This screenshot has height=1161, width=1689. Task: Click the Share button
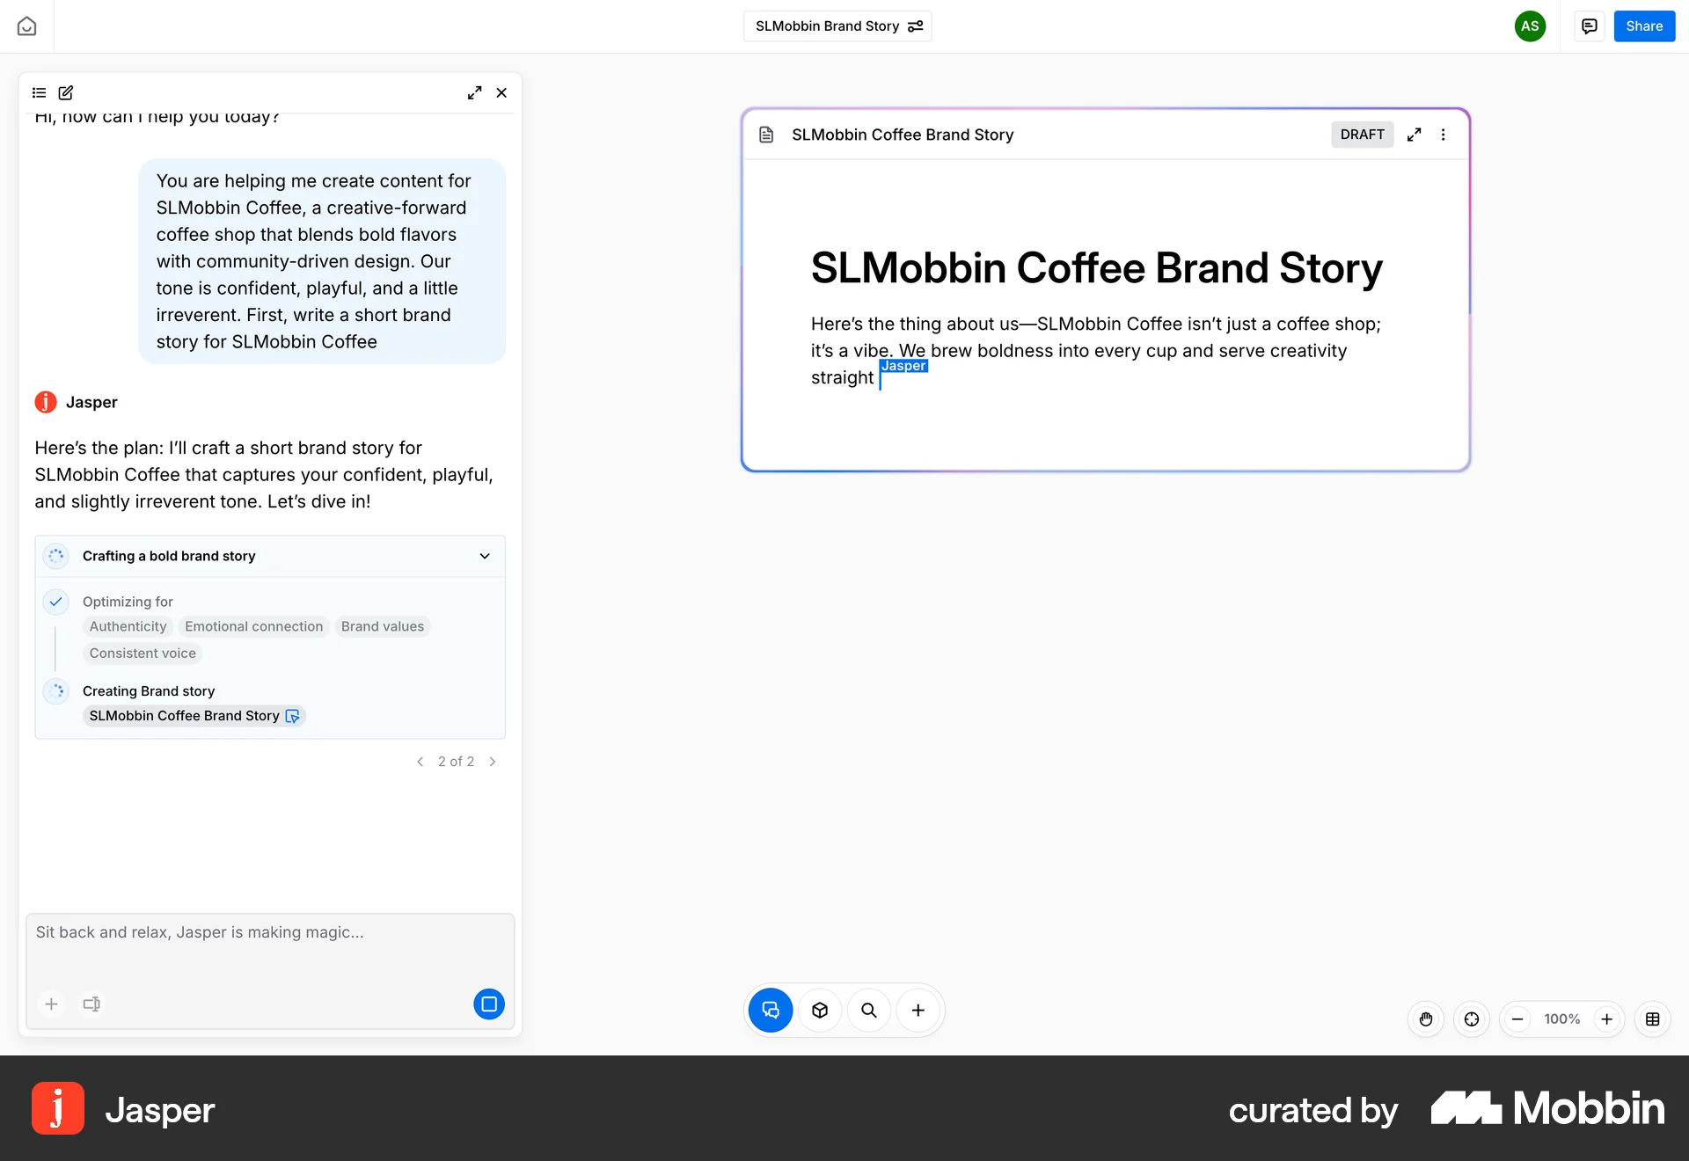tap(1643, 26)
